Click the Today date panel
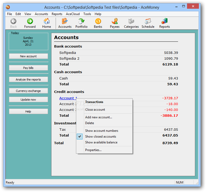Viewport: 206px width, 192px height. [28, 41]
